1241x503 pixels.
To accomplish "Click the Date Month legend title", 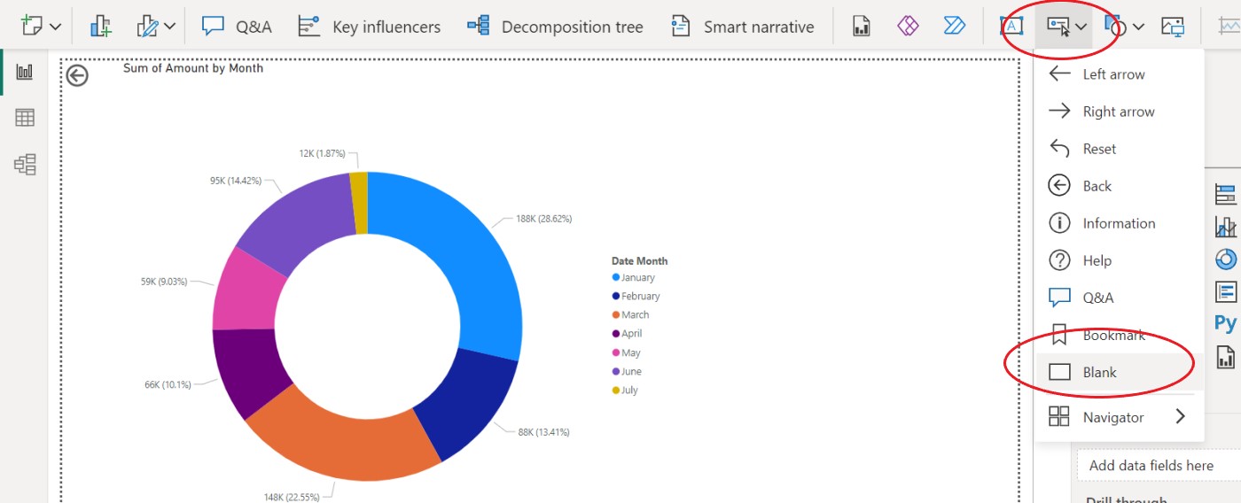I will (639, 261).
